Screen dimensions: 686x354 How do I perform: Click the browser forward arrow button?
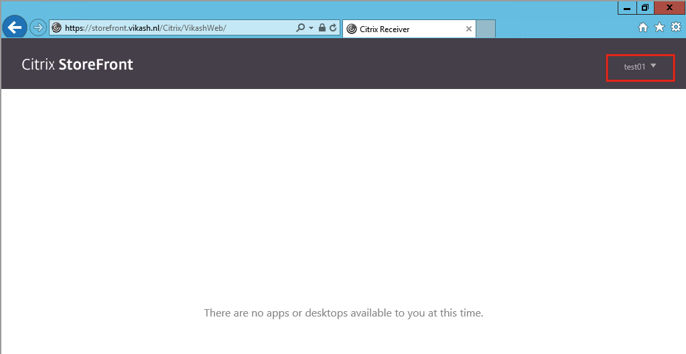(38, 28)
